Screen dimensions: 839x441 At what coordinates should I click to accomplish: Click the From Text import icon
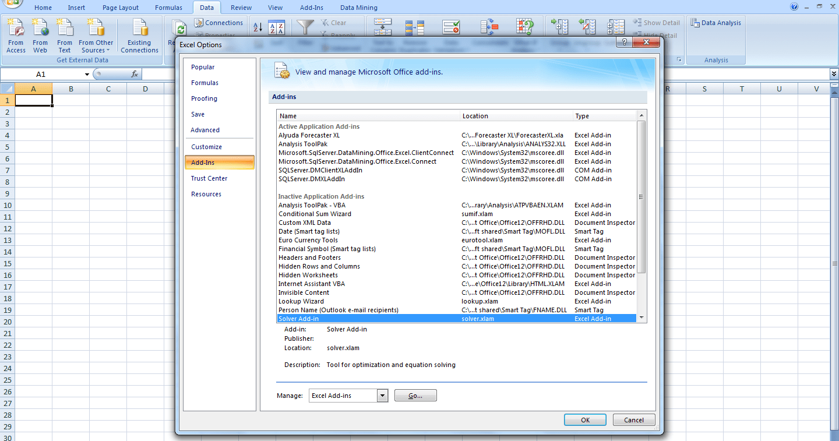65,35
